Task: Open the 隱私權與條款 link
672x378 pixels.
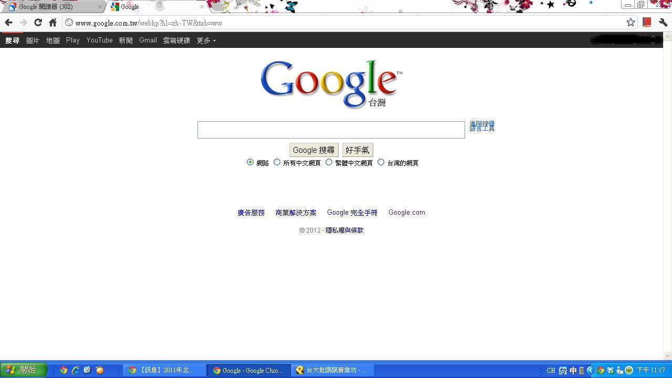Action: click(x=344, y=230)
